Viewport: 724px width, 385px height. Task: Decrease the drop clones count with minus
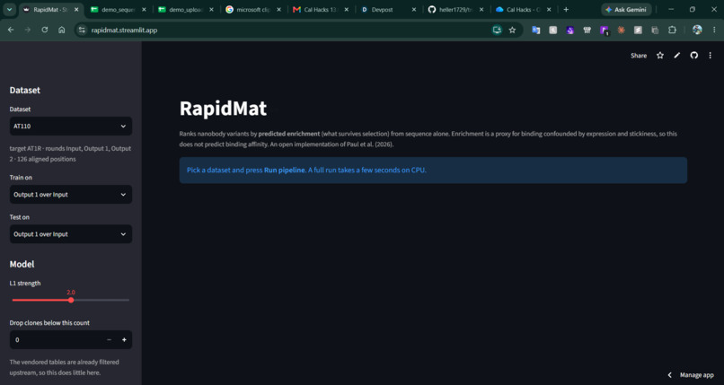[x=109, y=340]
